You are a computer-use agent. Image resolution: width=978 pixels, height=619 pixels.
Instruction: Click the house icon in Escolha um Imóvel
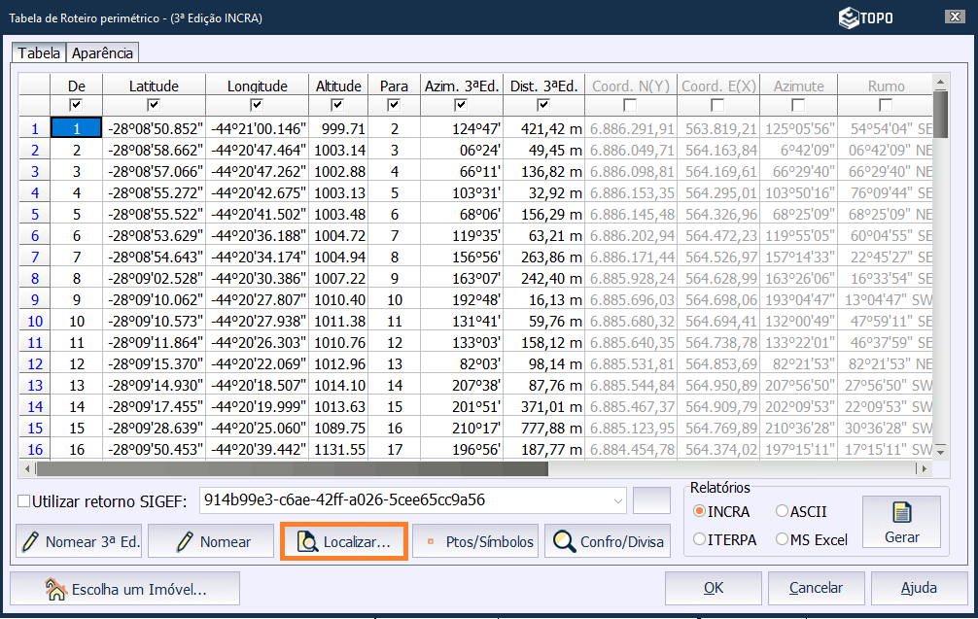[x=56, y=588]
